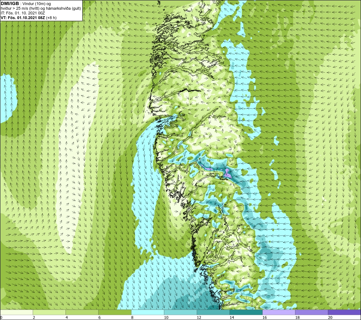Image resolution: width=361 pixels, height=320 pixels.
Task: Click the "VT: Fös. 01.10.2021 08Z (+8 h)" line
Action: (29, 18)
